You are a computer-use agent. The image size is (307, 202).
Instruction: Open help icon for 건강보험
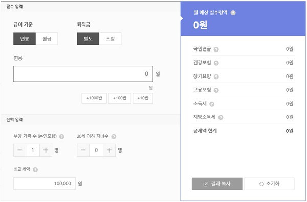216,63
